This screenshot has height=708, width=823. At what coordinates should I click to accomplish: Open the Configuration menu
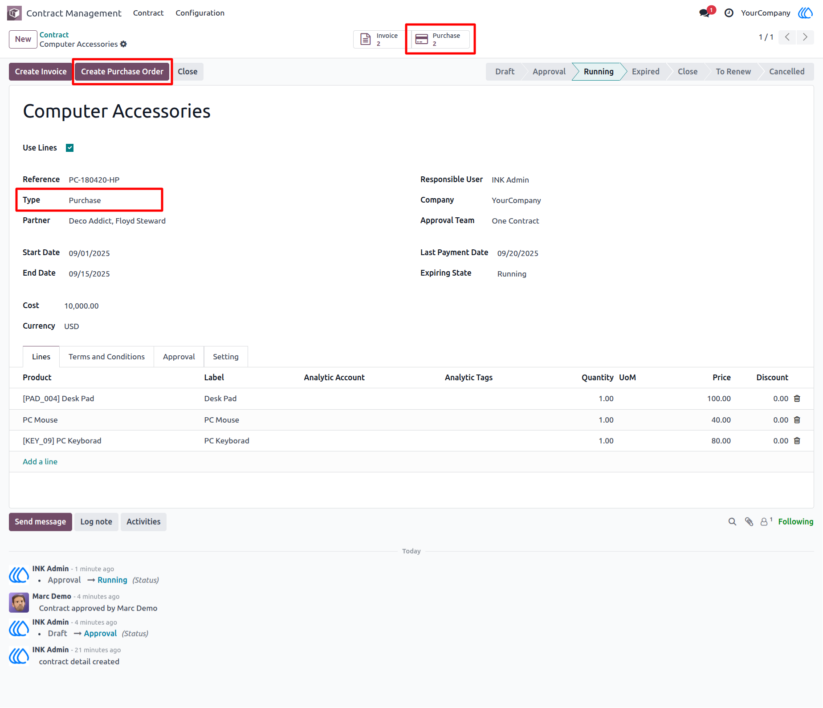(x=200, y=13)
